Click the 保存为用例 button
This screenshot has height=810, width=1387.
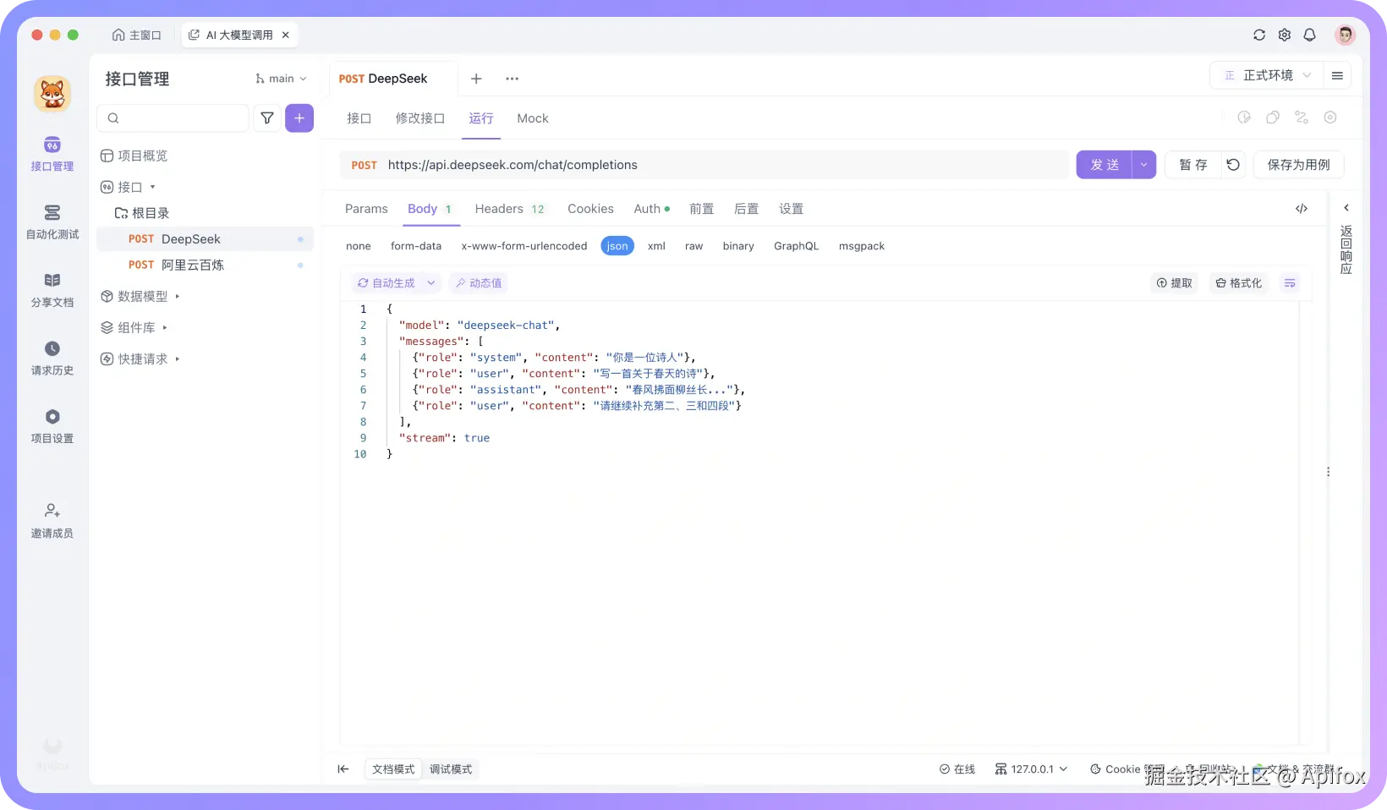pyautogui.click(x=1299, y=165)
